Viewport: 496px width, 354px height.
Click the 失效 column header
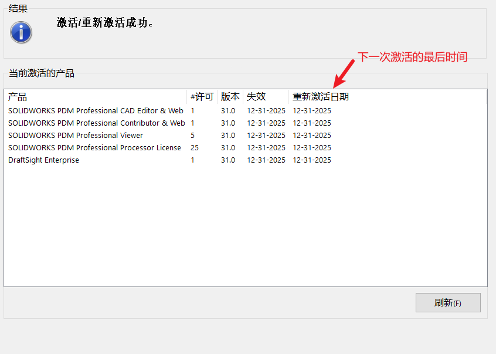pos(254,97)
